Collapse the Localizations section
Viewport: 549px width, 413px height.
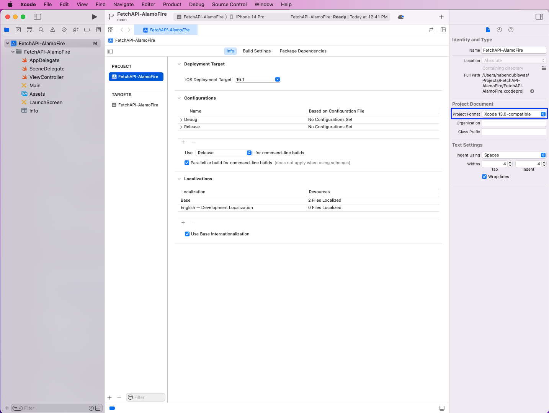click(x=179, y=179)
